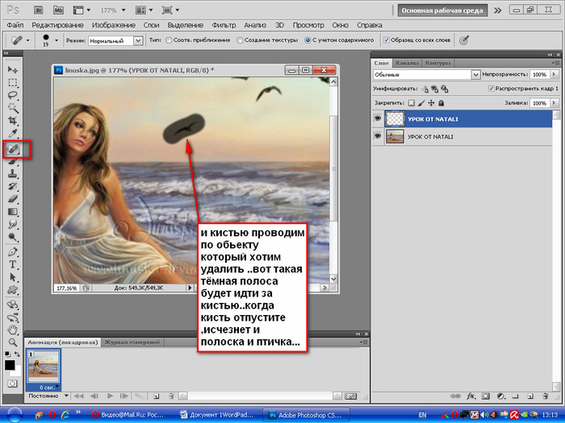Image resolution: width=565 pixels, height=423 pixels.
Task: Open layer styles fx menu
Action: click(471, 396)
